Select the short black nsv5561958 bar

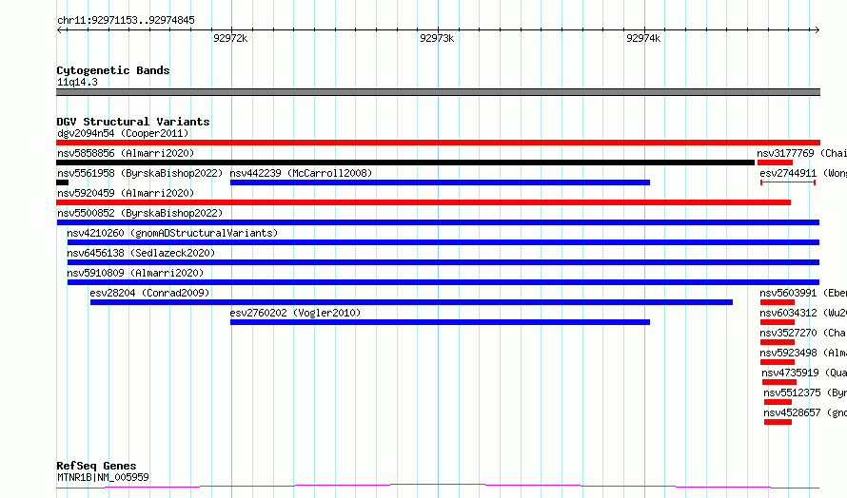pos(62,182)
